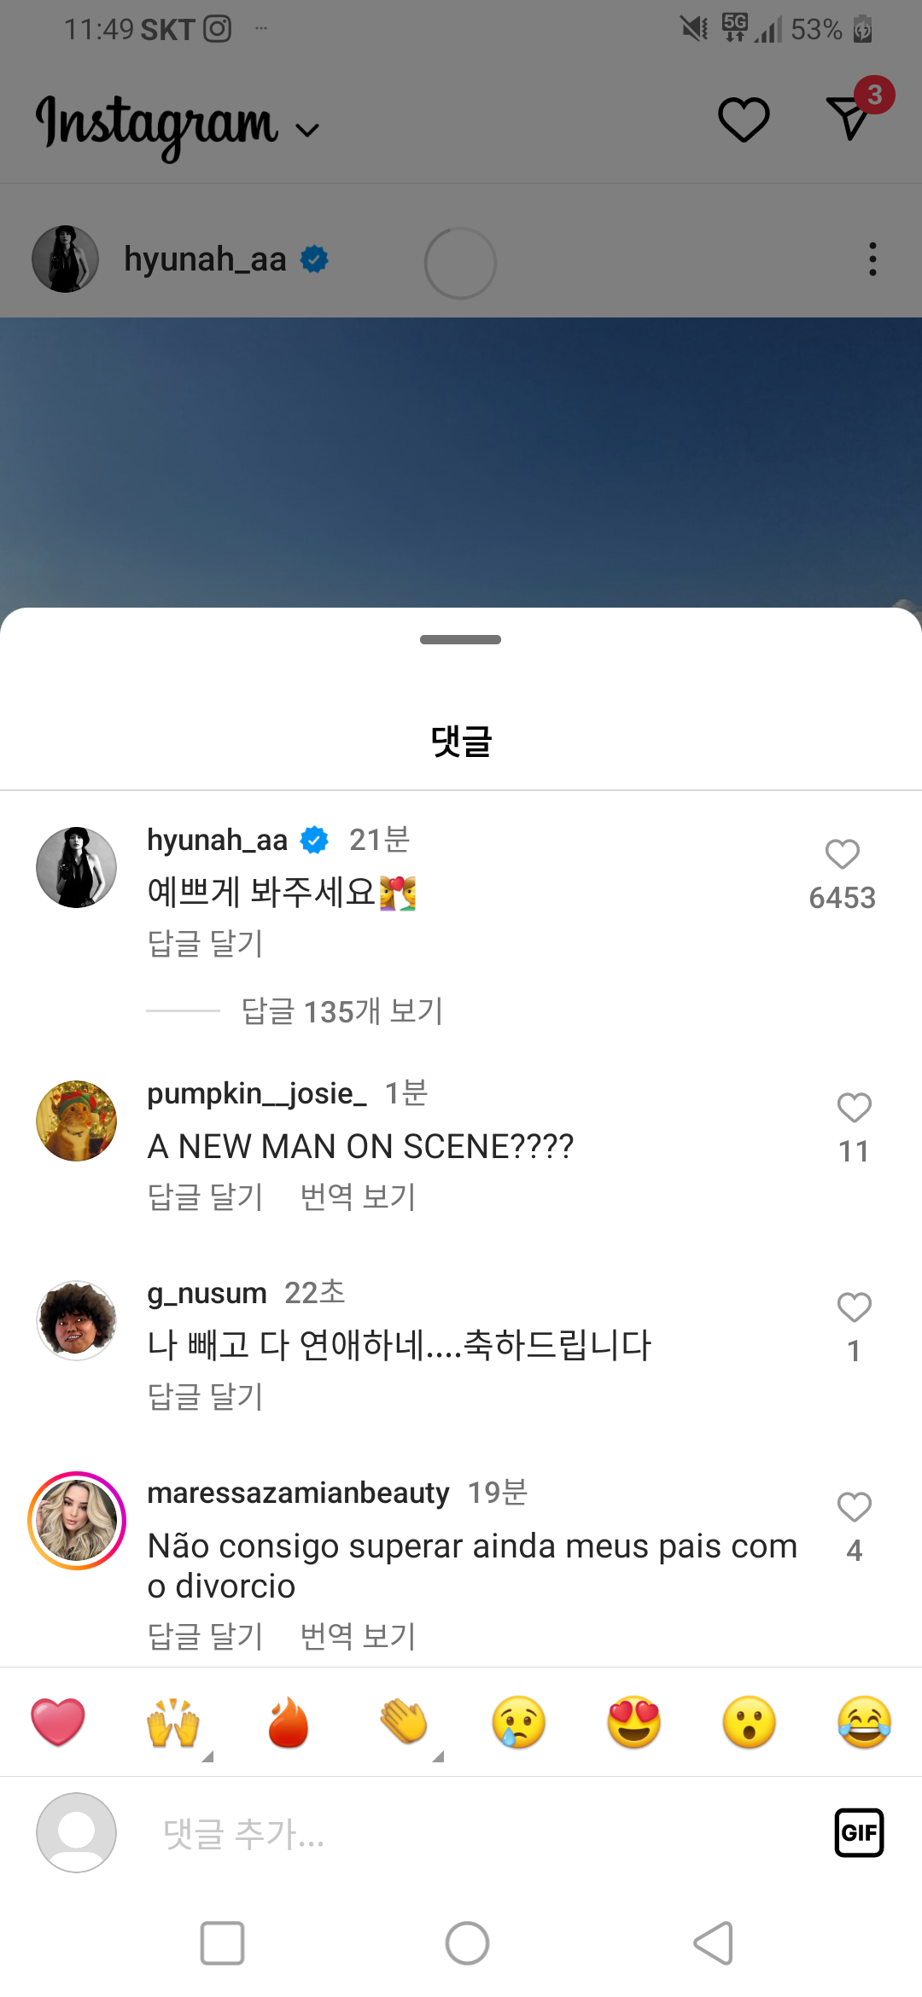Viewport: 922px width, 1997px height.
Task: Tap the fire emoji quick reaction
Action: [x=289, y=1722]
